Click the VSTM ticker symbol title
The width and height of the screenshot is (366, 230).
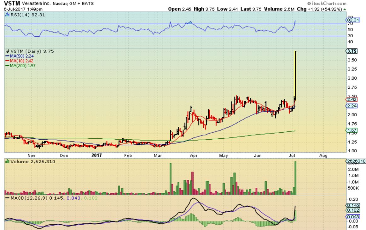tap(12, 3)
